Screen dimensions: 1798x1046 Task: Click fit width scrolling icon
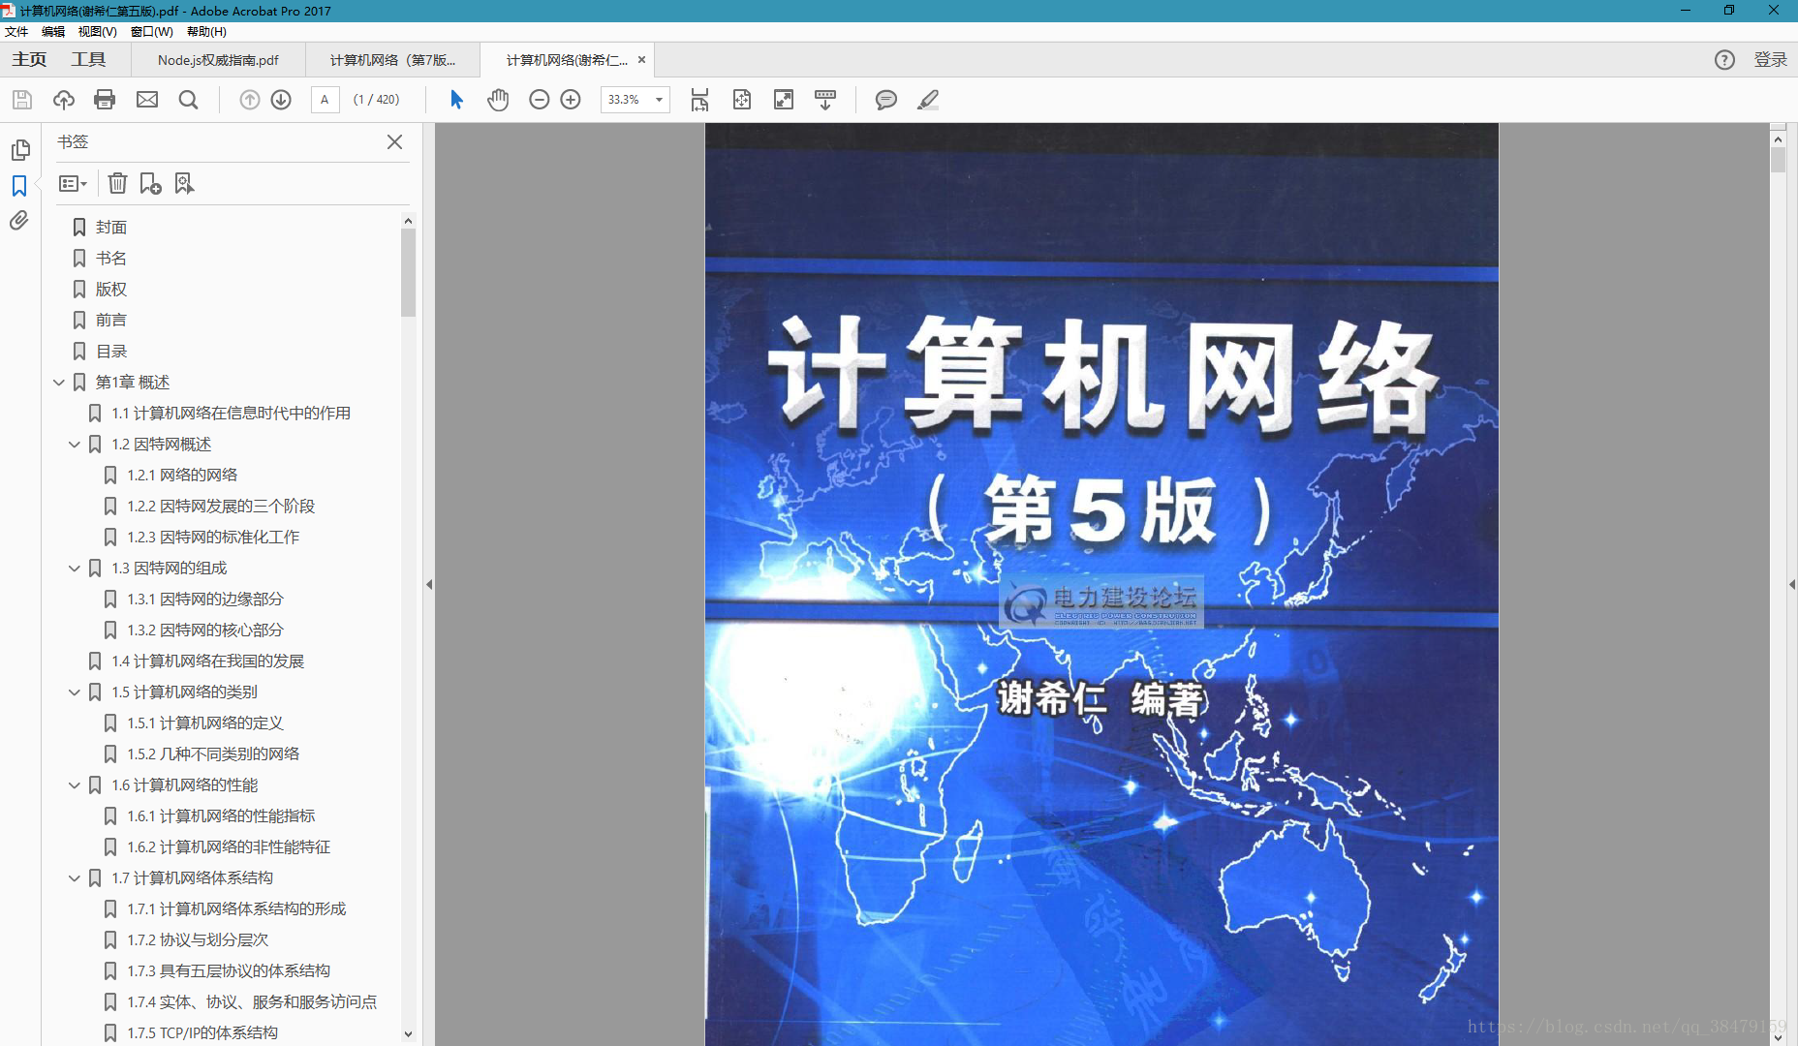(699, 100)
